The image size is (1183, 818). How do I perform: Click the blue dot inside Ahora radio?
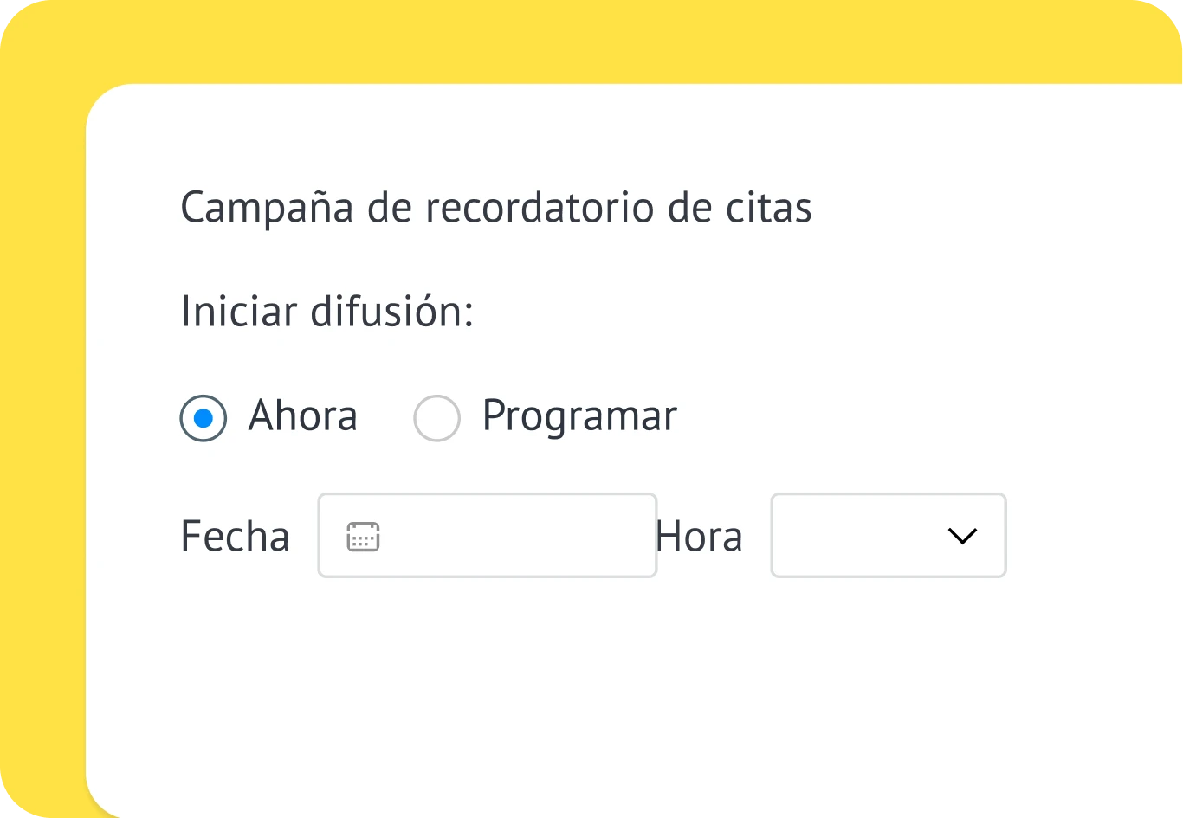click(204, 419)
